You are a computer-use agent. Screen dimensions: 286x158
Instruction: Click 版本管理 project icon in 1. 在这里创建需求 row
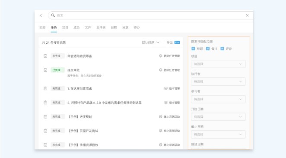166,88
